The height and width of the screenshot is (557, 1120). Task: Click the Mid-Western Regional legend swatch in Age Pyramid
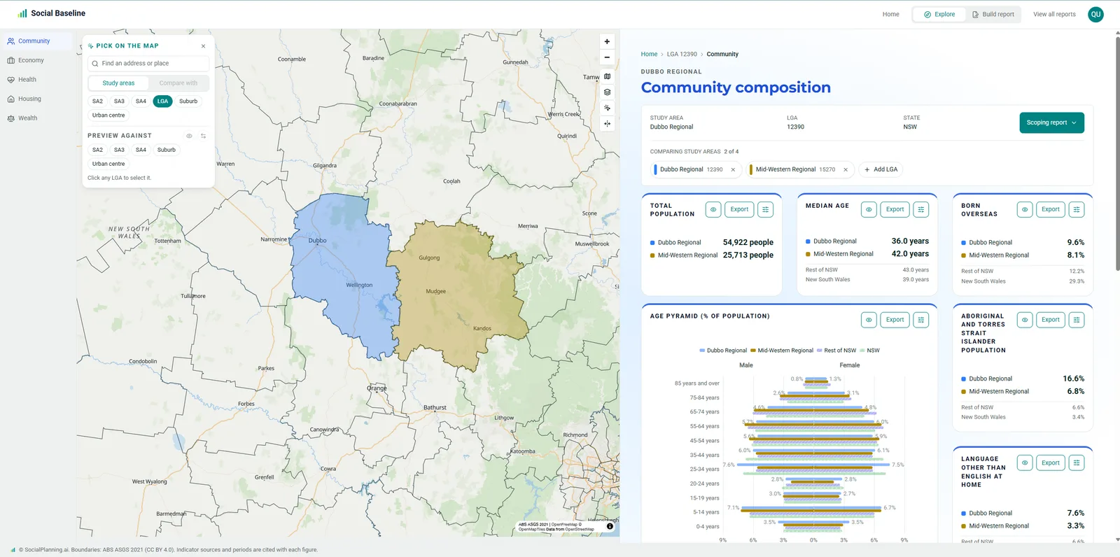(753, 351)
